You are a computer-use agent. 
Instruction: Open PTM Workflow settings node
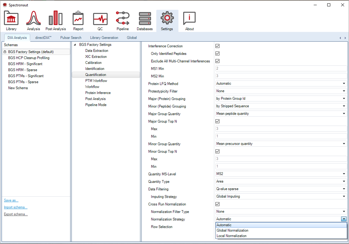coord(96,81)
